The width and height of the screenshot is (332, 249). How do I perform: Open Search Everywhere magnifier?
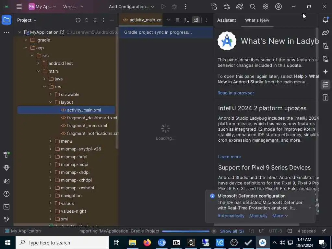[x=252, y=6]
